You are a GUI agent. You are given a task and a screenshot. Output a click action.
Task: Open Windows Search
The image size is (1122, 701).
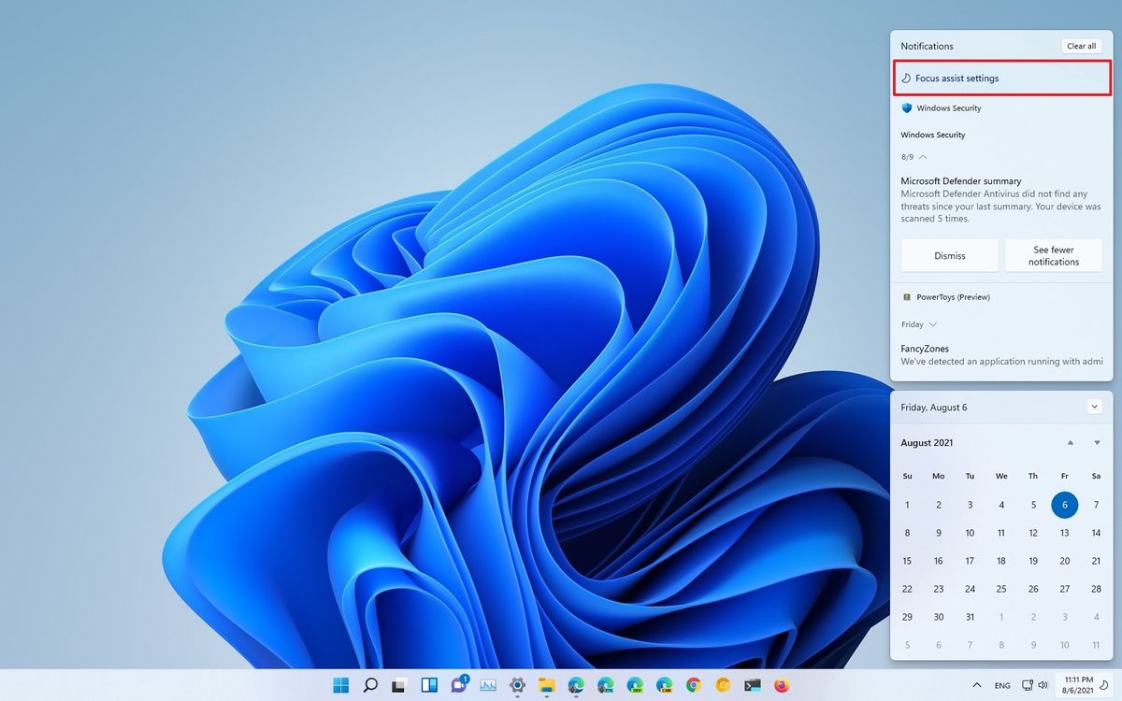coord(370,684)
